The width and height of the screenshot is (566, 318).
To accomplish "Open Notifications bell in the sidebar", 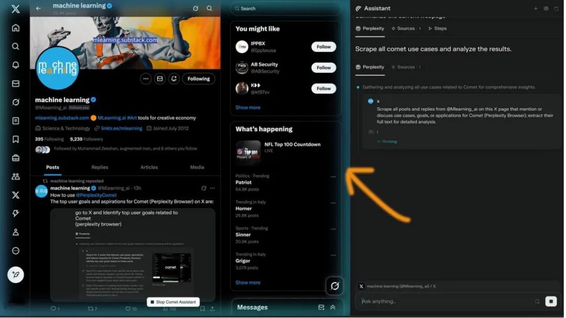I will pyautogui.click(x=16, y=65).
